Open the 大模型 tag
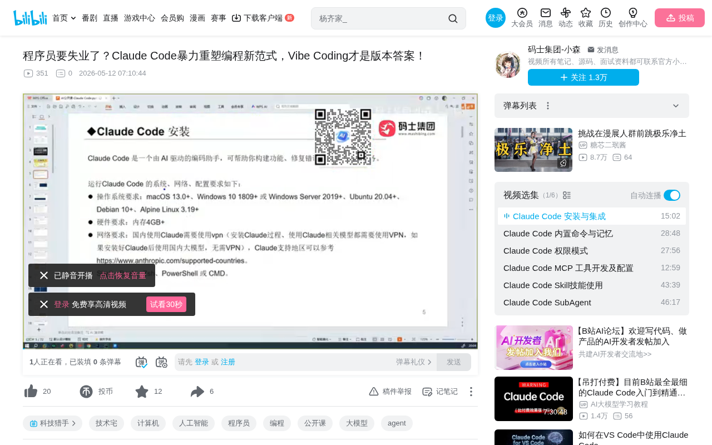 coord(357,423)
